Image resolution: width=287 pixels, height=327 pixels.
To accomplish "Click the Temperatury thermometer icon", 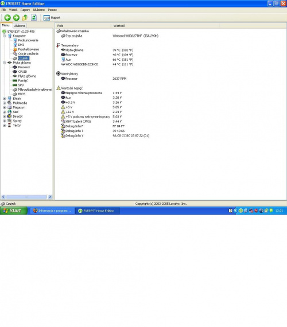I will [58, 45].
